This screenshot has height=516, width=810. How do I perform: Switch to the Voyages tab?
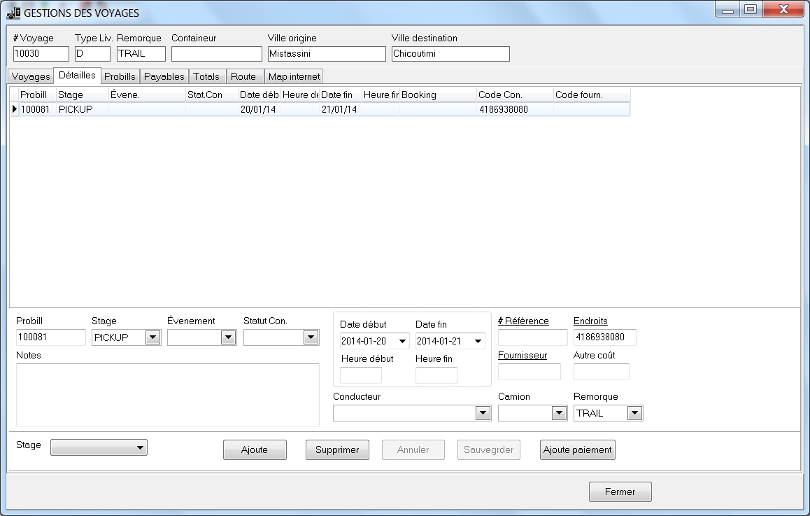(x=31, y=76)
